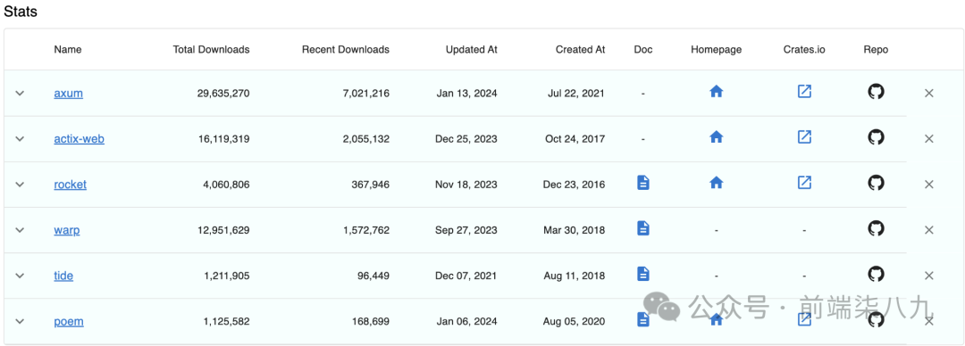This screenshot has width=965, height=346.
Task: Open the tide crate link
Action: [63, 276]
